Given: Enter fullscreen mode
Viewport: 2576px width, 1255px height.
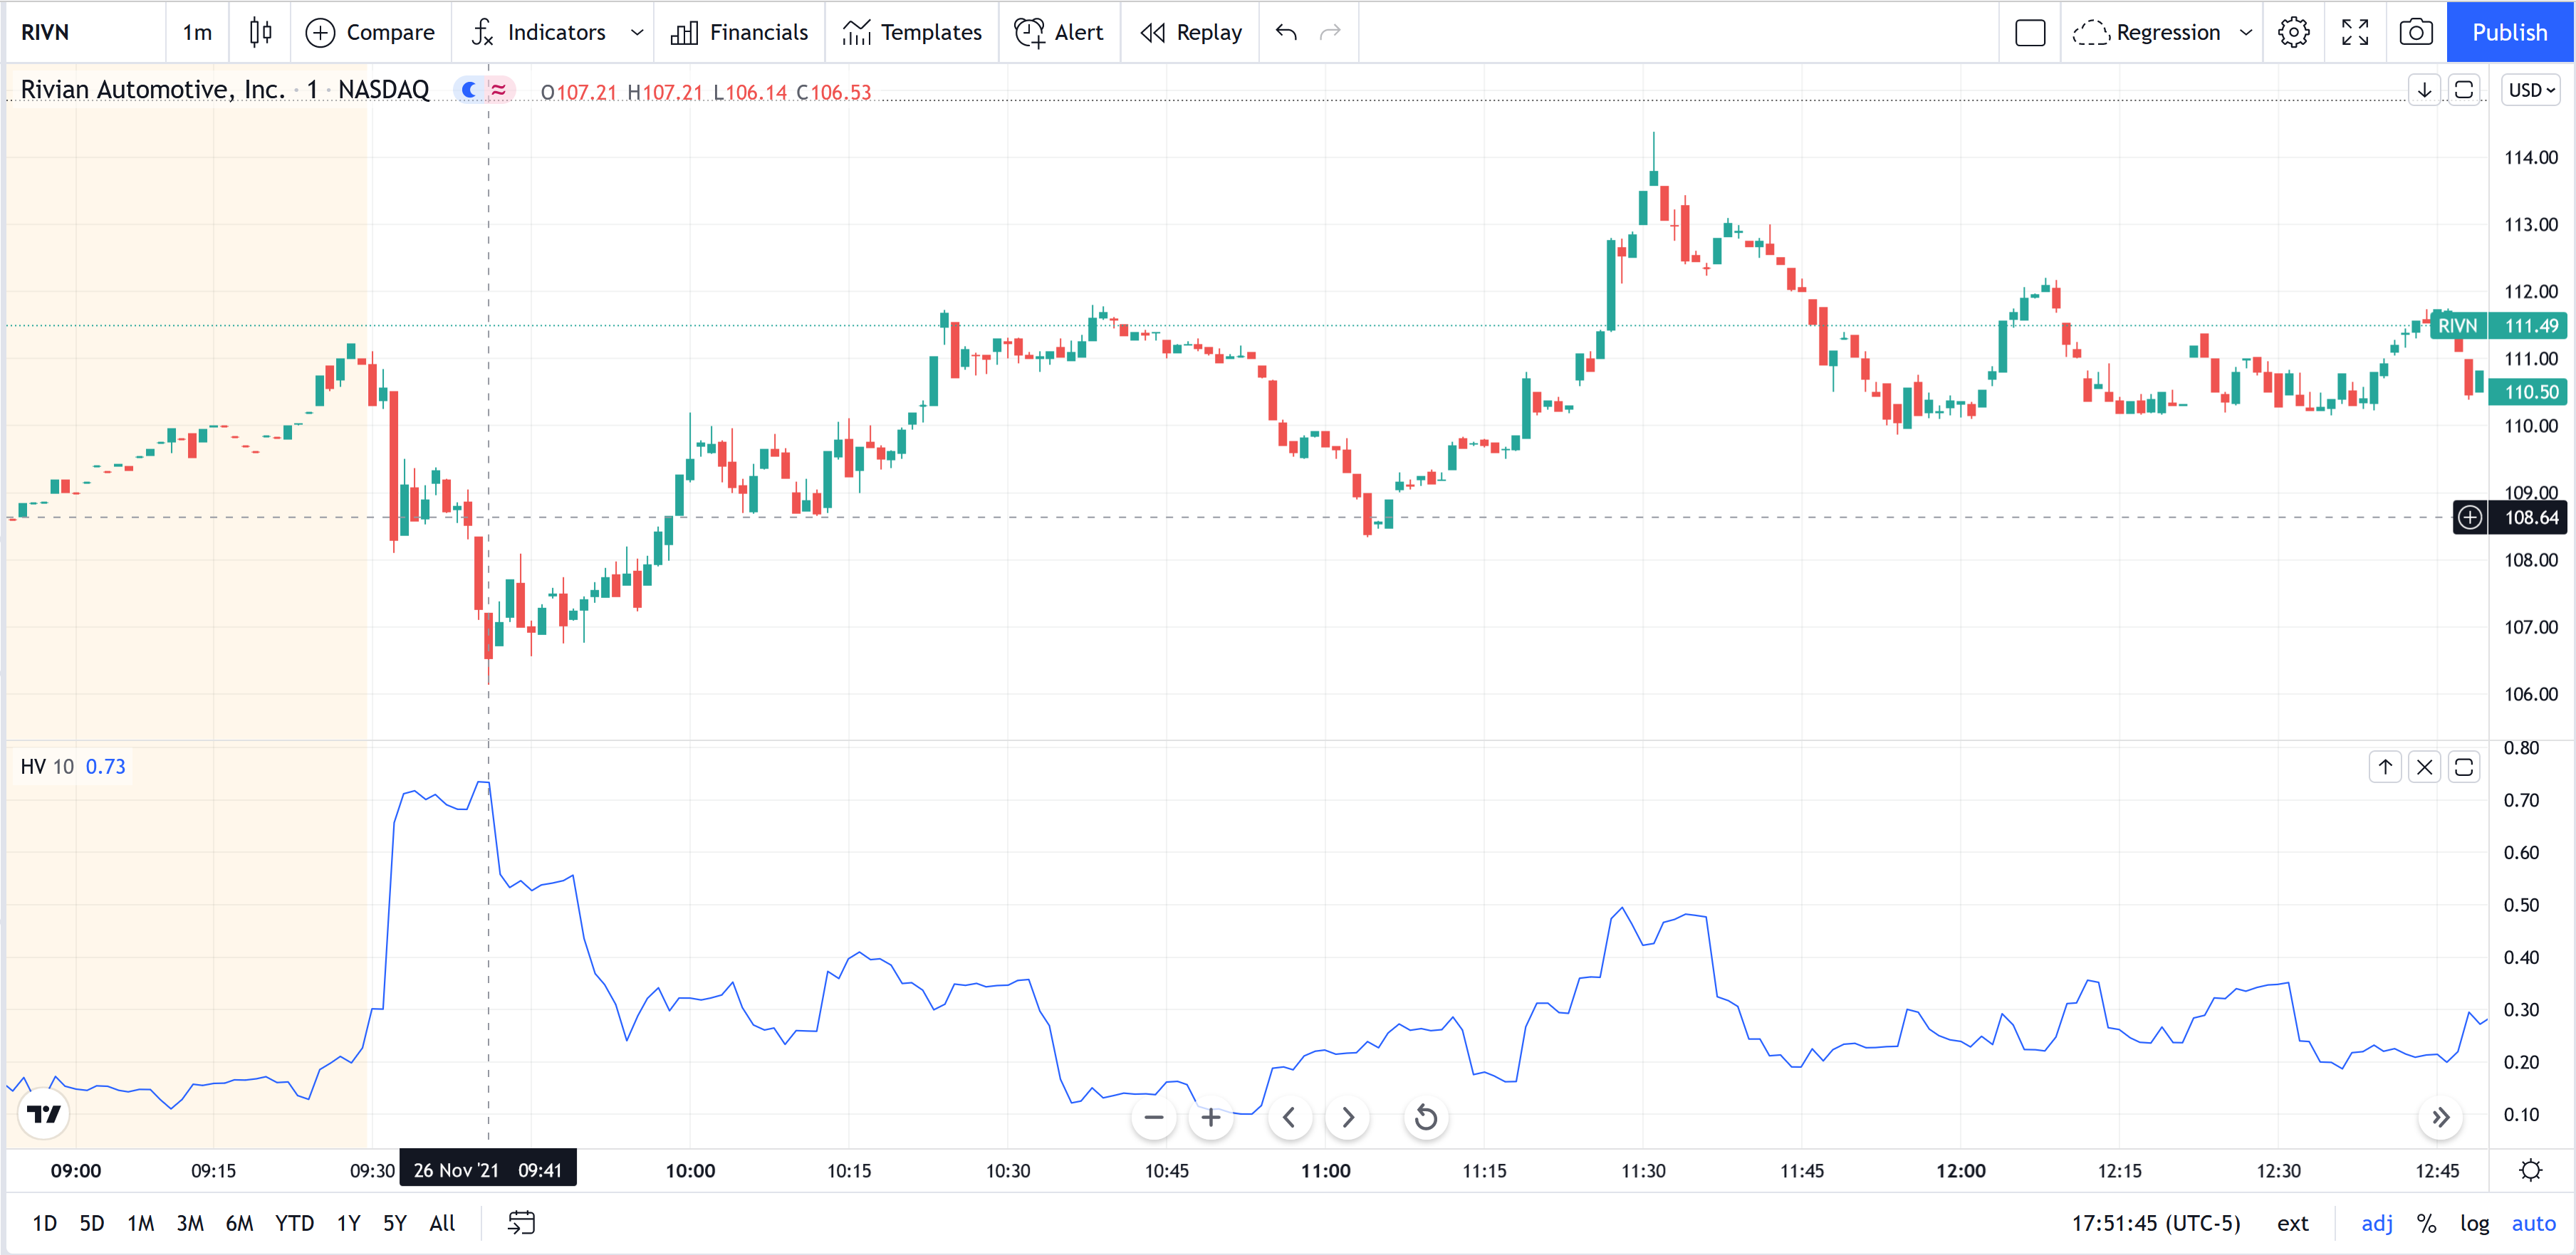Looking at the screenshot, I should point(2355,32).
